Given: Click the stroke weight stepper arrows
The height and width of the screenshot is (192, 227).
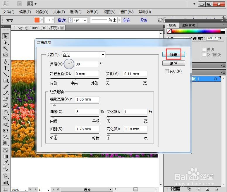Looking at the screenshot, I should point(70,20).
